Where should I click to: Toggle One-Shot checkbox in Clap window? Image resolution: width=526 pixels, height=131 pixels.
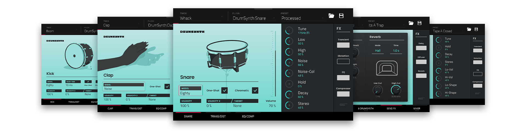click(x=167, y=87)
